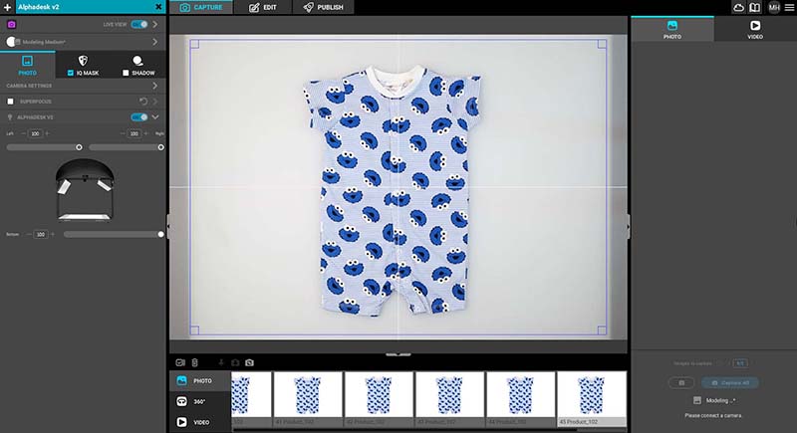Viewport: 797px width, 433px height.
Task: Click the Alphadesk studio lighting diagram
Action: pos(85,190)
